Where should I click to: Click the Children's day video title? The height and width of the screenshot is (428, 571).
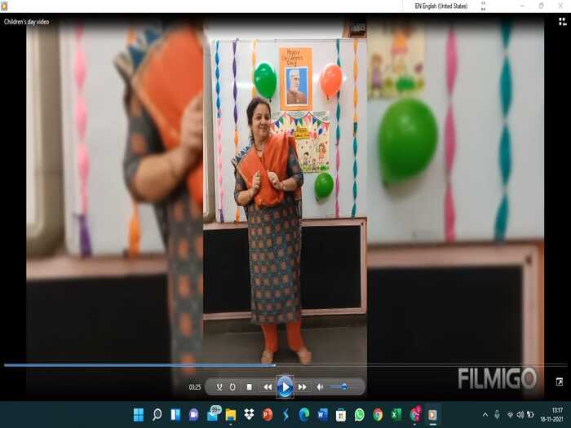[x=26, y=22]
